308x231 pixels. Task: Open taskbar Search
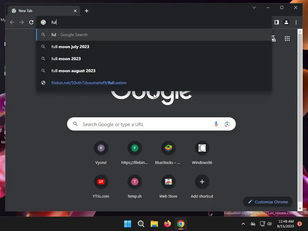[x=141, y=224]
